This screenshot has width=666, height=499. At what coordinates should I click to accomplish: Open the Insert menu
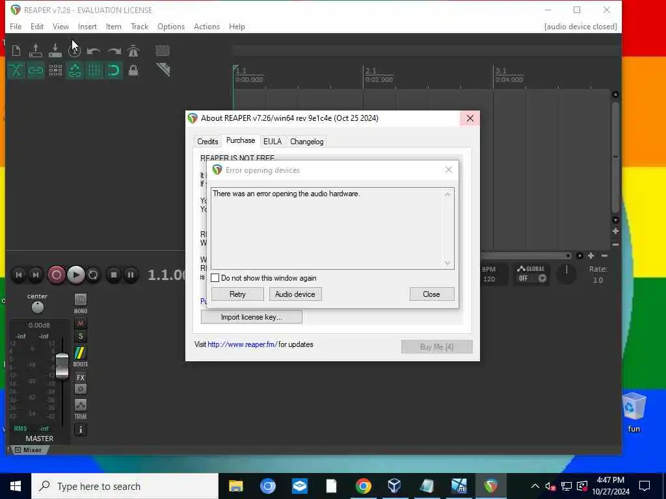[87, 26]
